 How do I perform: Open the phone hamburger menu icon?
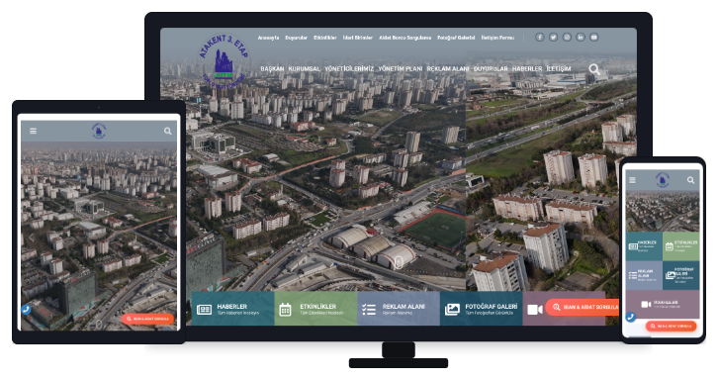(632, 180)
